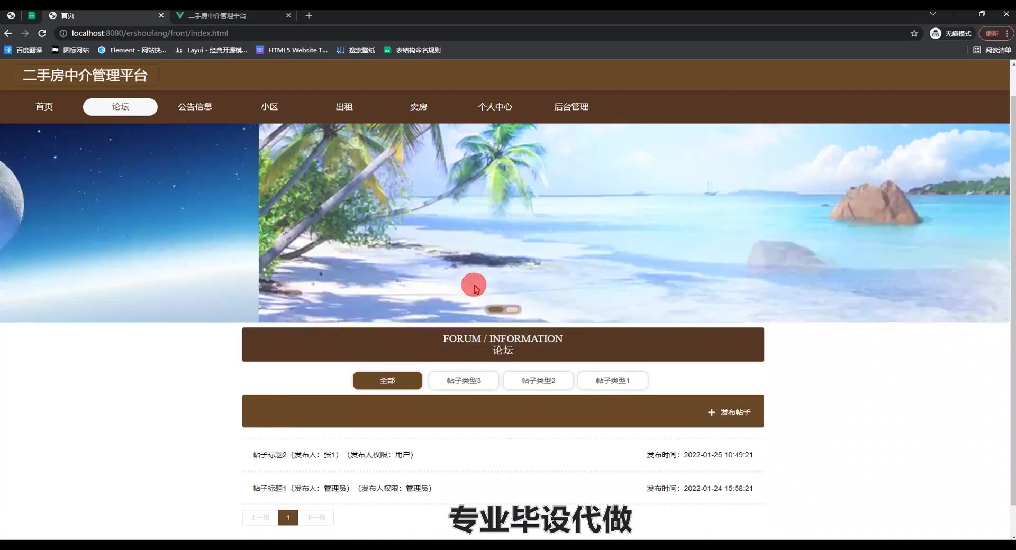Open the post titled 帖子标题2
The width and height of the screenshot is (1016, 550).
coord(503,455)
